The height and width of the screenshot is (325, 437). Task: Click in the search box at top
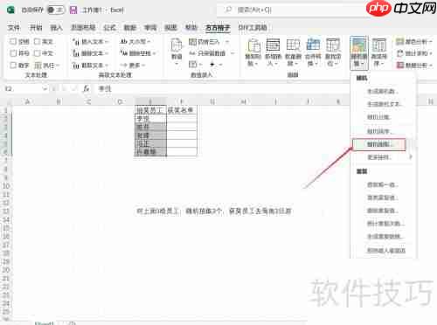click(x=291, y=10)
